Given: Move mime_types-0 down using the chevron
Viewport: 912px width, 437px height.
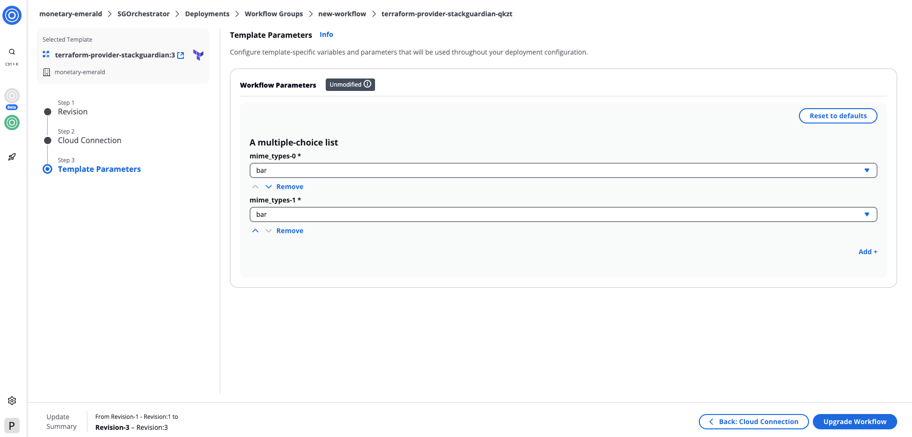Looking at the screenshot, I should pyautogui.click(x=269, y=187).
